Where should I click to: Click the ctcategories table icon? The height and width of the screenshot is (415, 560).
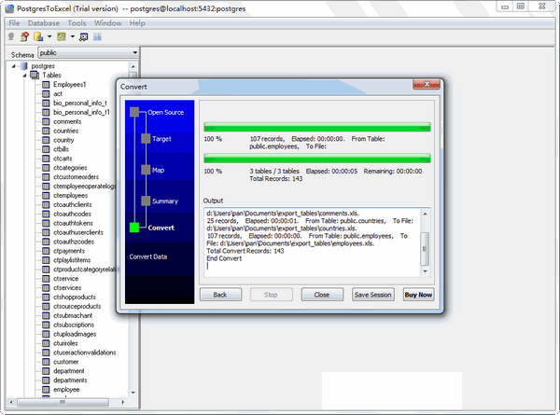coord(46,168)
